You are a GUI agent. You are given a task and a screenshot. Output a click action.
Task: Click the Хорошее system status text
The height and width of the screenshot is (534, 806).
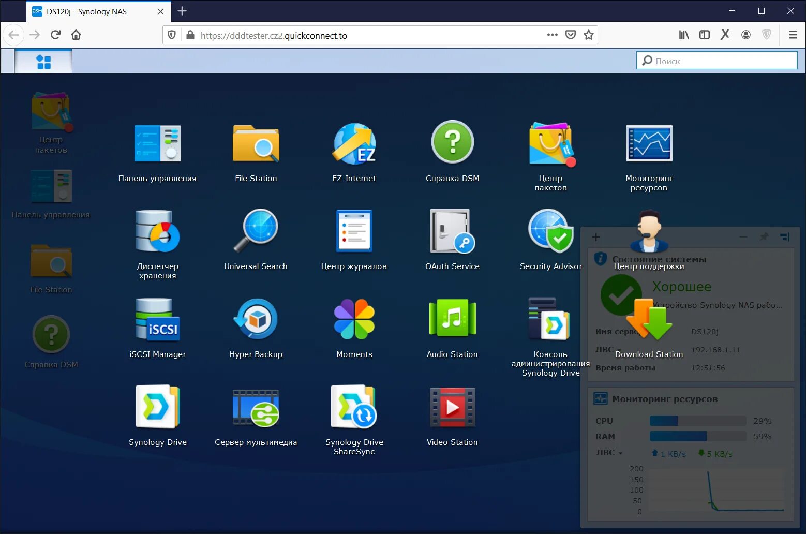pyautogui.click(x=681, y=287)
